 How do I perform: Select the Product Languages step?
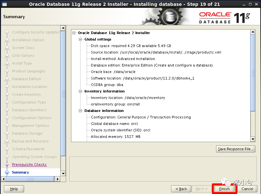(x=29, y=71)
